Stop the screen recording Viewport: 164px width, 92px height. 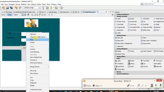click(x=97, y=86)
